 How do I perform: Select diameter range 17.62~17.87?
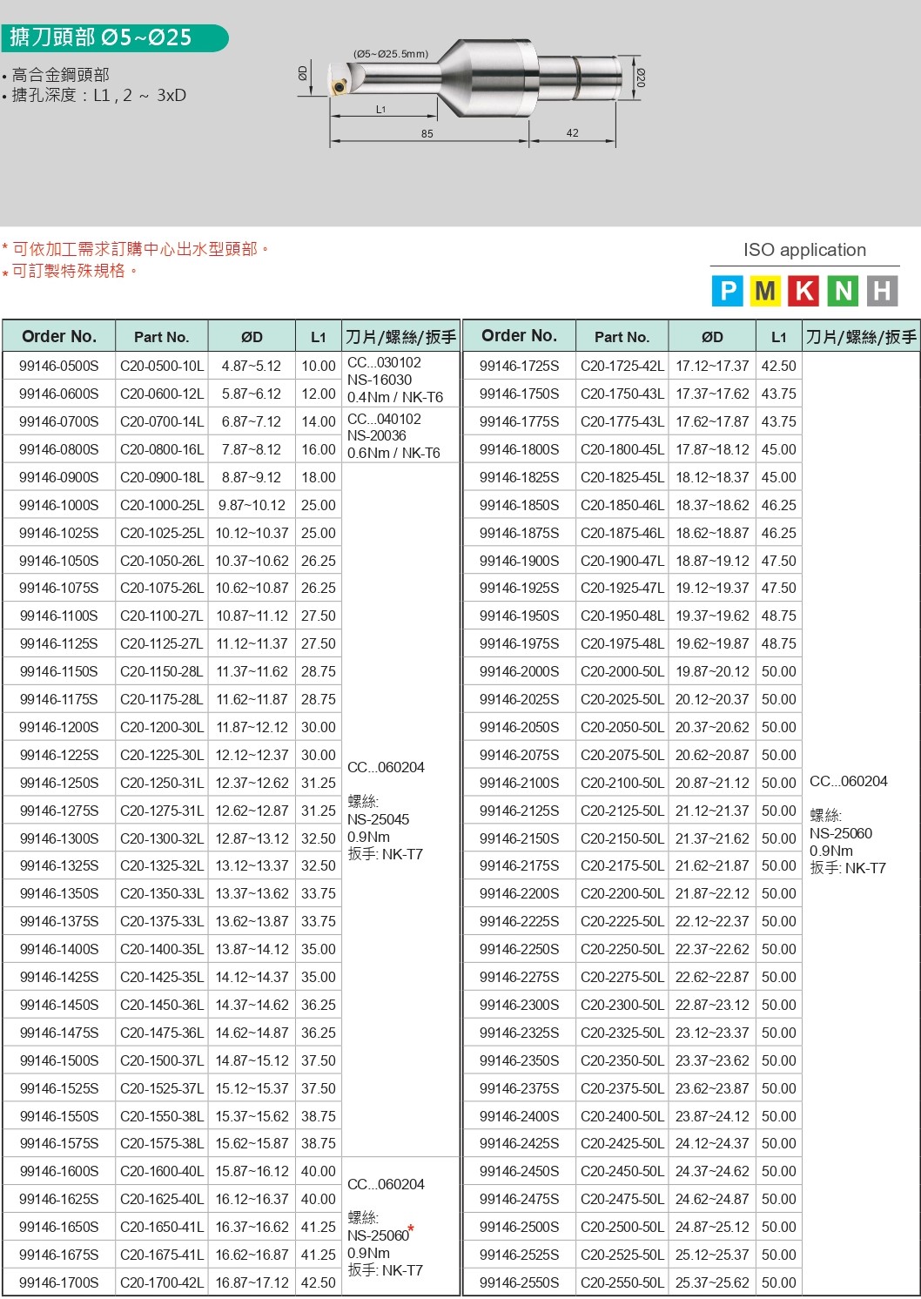pos(712,421)
